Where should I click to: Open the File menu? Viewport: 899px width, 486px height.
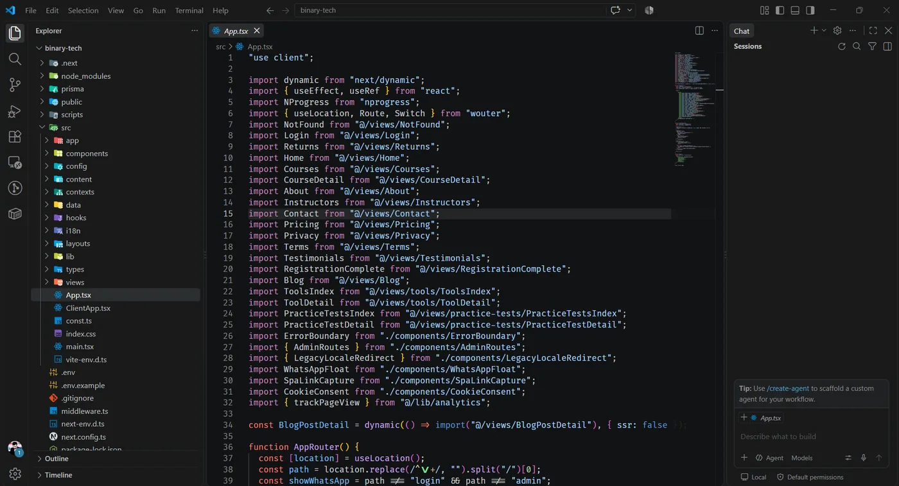pyautogui.click(x=31, y=10)
